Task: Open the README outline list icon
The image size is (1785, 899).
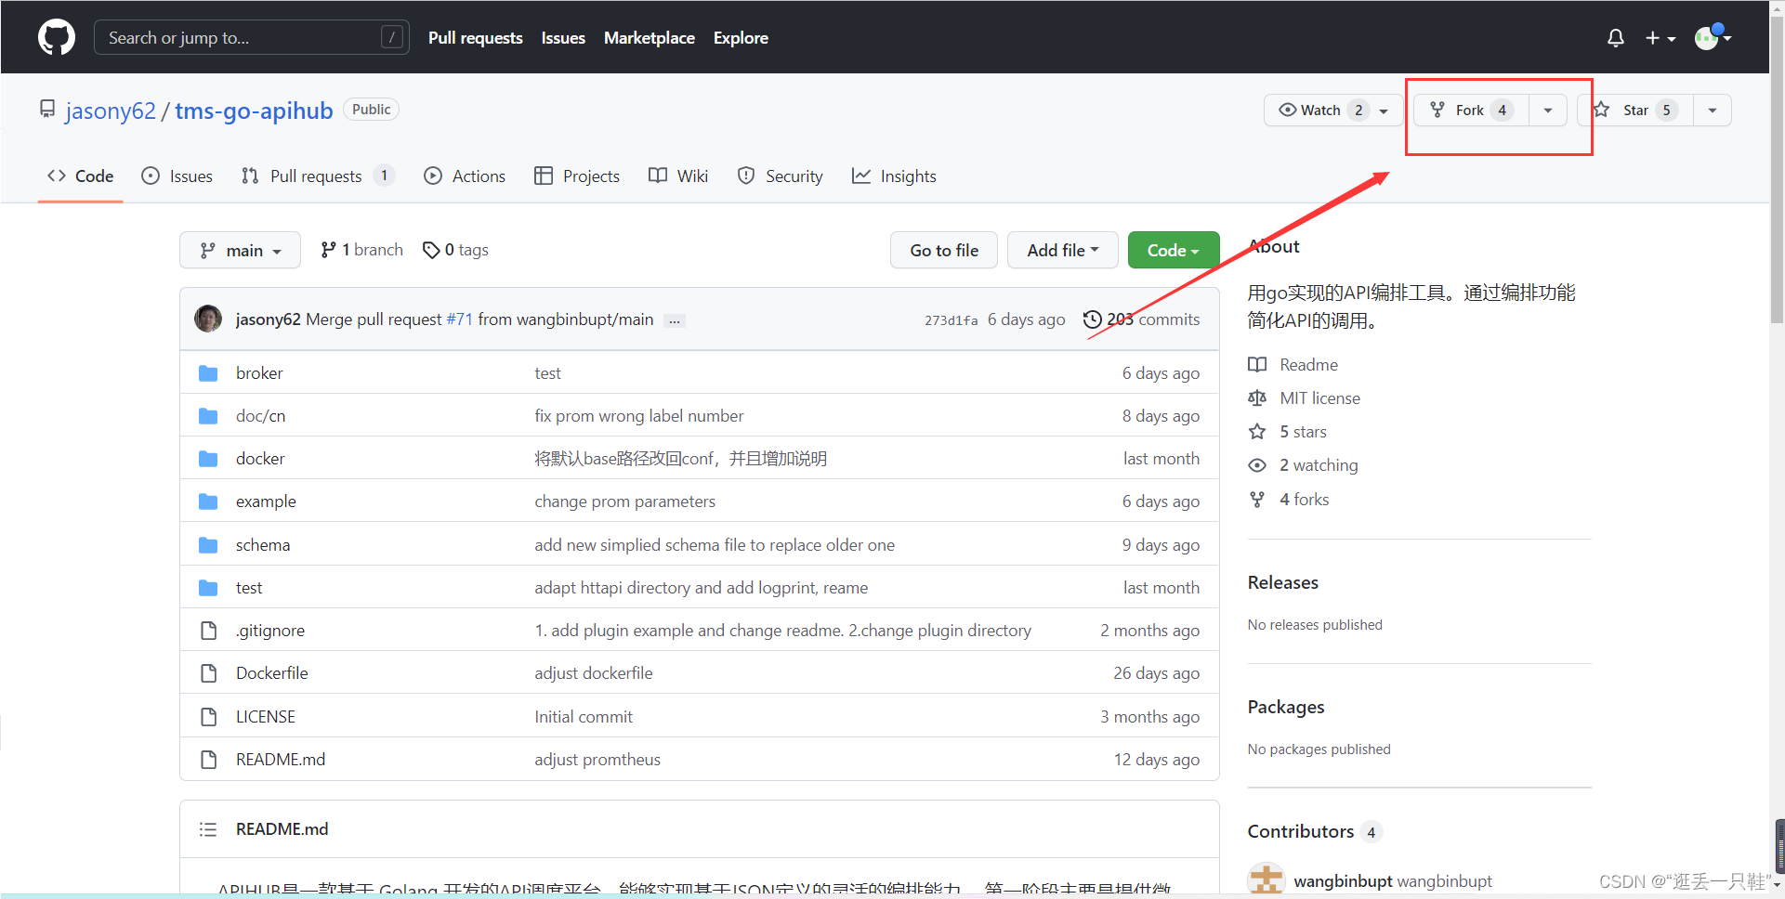Action: [x=208, y=829]
